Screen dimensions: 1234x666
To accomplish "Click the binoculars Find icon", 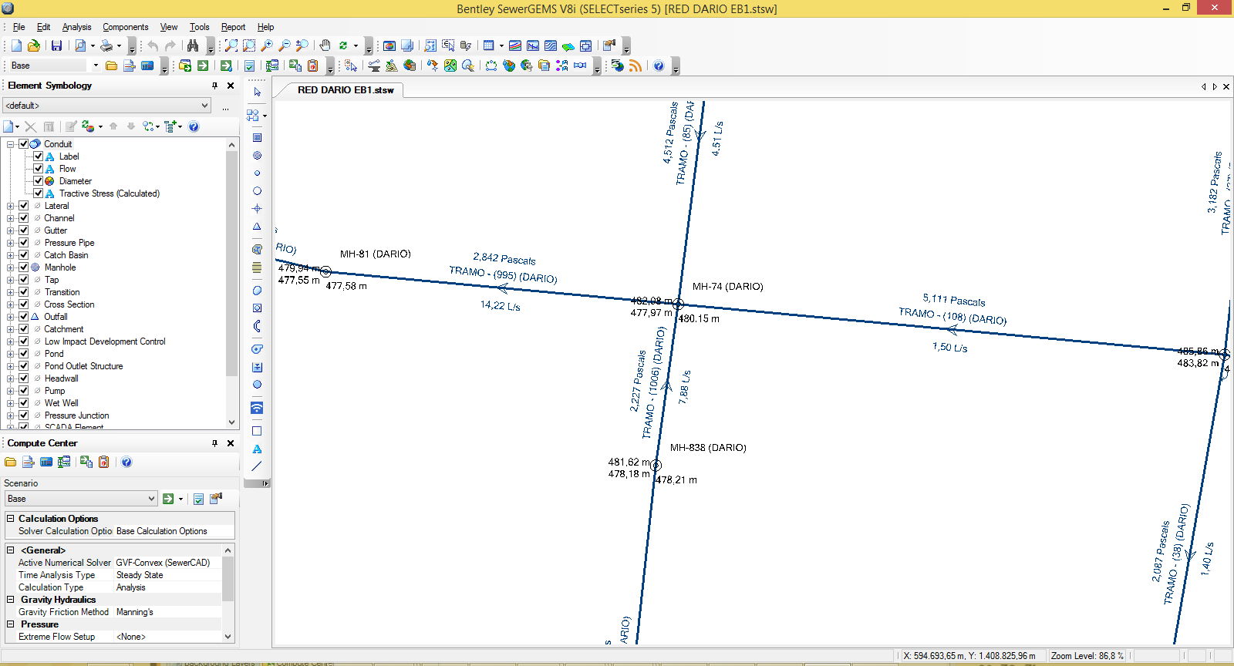I will (x=193, y=46).
